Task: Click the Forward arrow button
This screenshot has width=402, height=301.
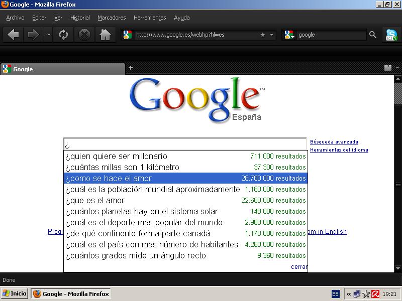Action: (33, 35)
